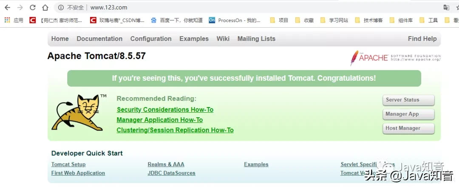Reload the page with the refresh icon
The height and width of the screenshot is (187, 459).
(x=32, y=7)
